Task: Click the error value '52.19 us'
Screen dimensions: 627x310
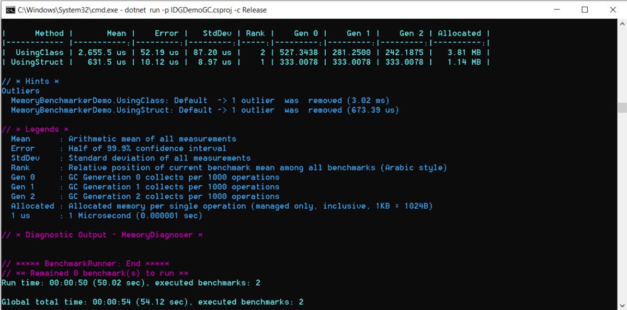Action: tap(159, 53)
